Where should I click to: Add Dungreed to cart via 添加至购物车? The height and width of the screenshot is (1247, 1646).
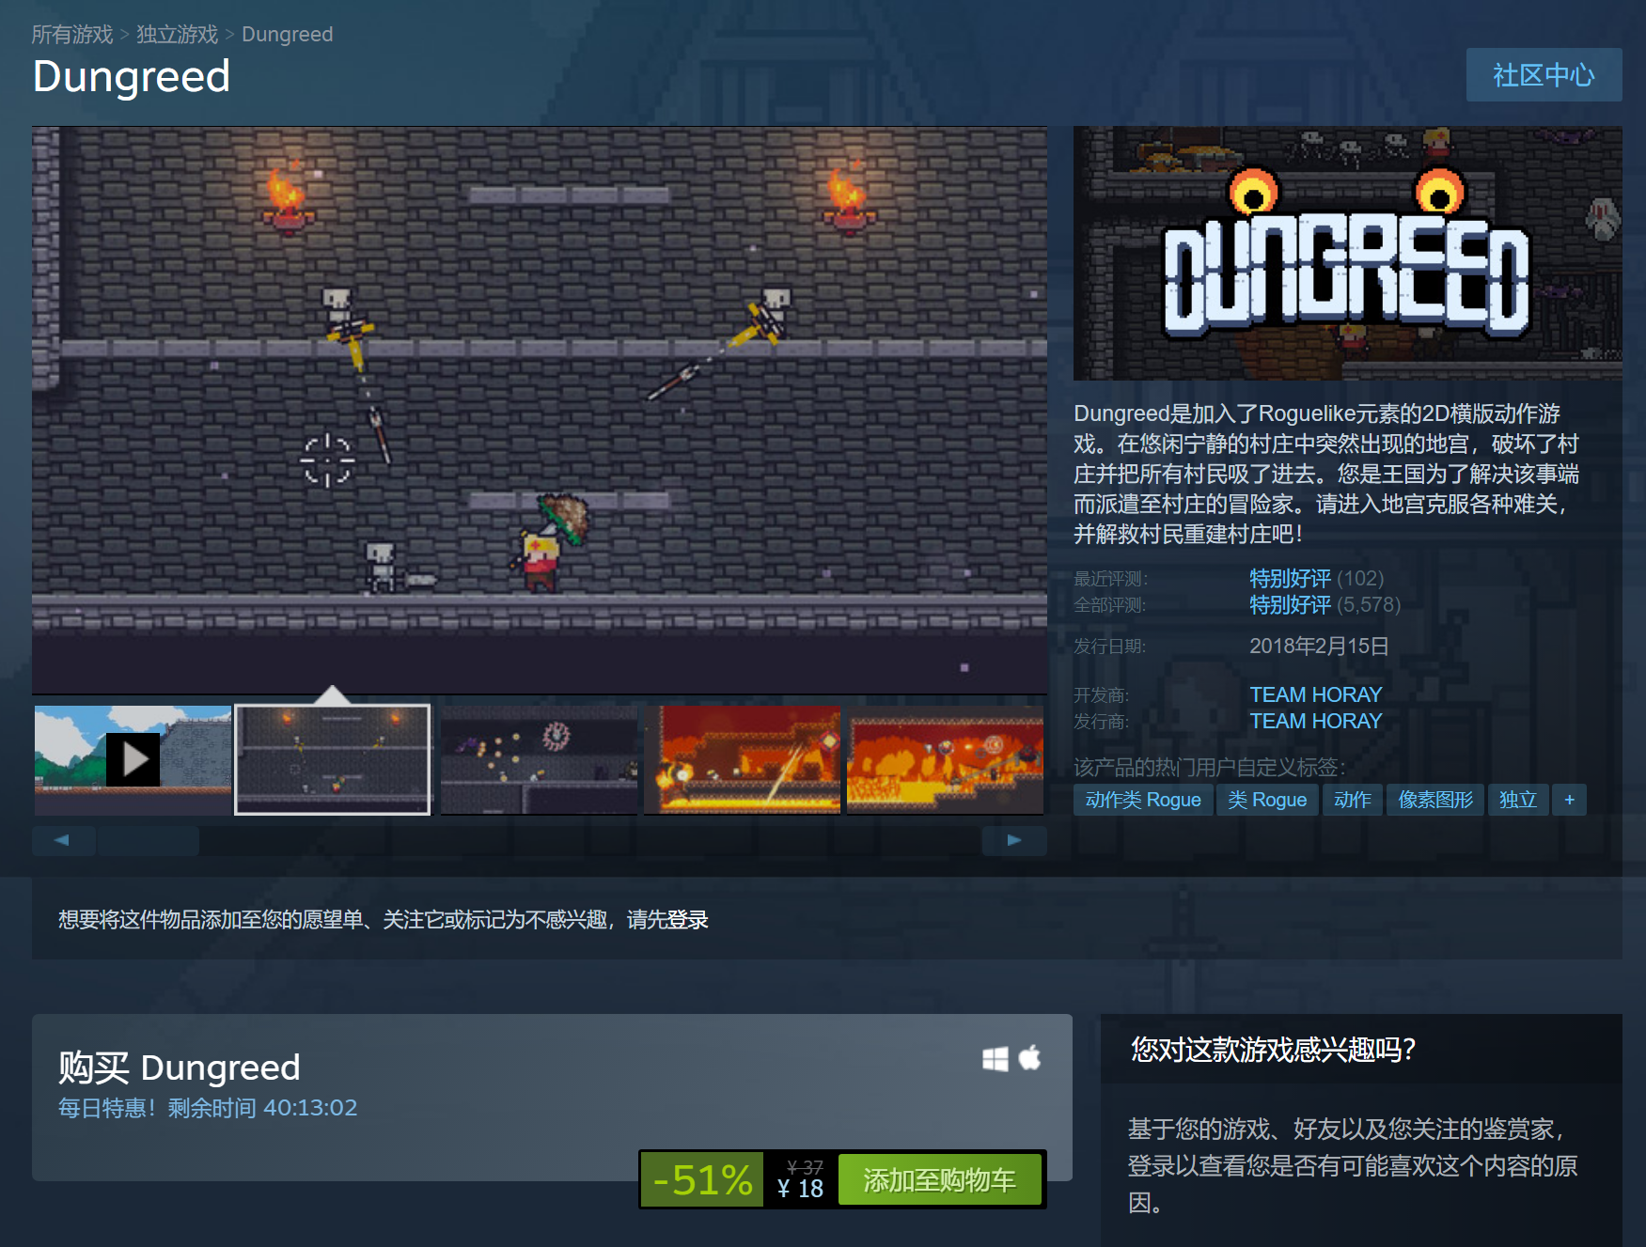click(x=939, y=1179)
